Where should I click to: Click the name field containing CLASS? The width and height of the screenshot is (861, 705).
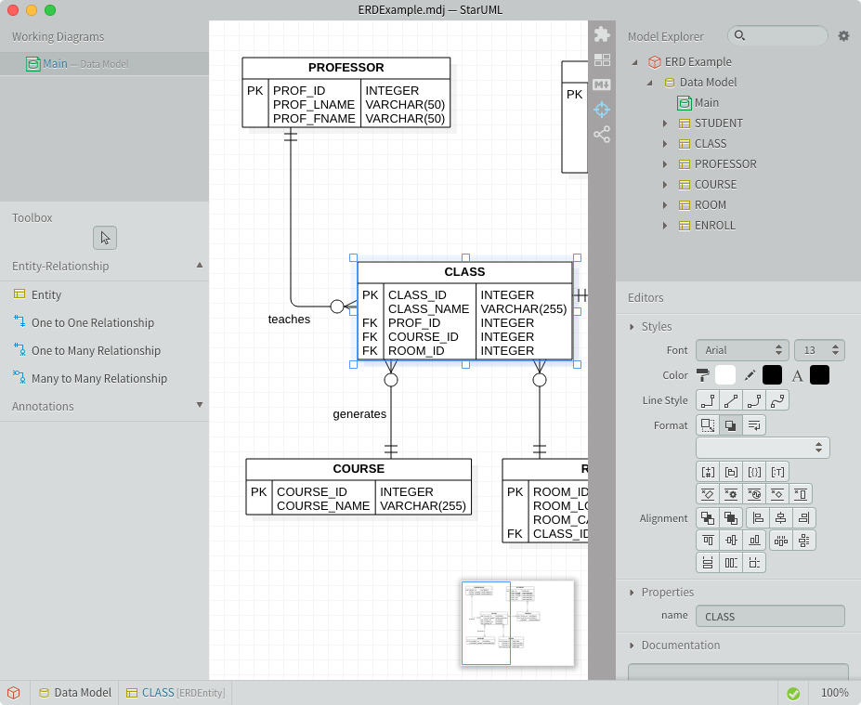pyautogui.click(x=770, y=616)
